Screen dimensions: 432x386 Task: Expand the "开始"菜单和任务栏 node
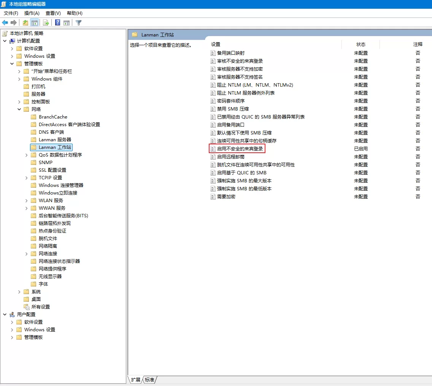click(x=19, y=71)
